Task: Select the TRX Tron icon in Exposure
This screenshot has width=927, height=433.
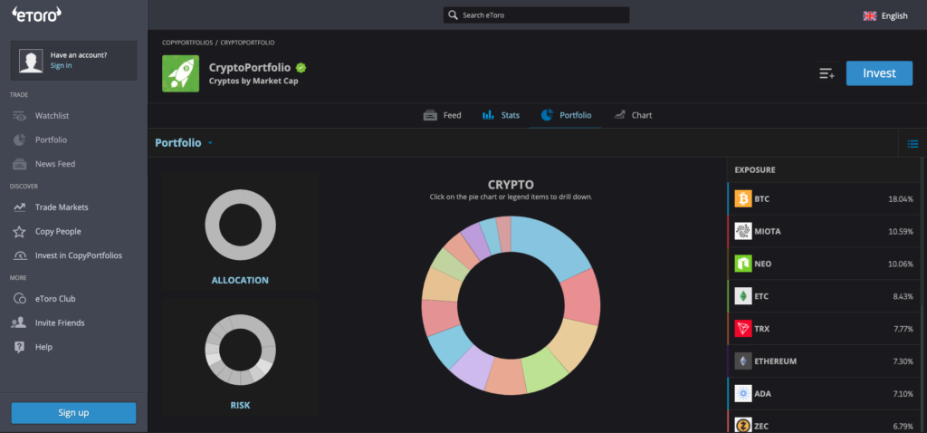Action: [743, 328]
